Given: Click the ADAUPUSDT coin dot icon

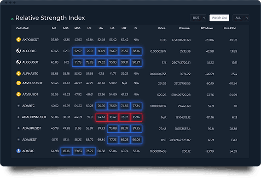Looking at the screenshot, I should (18, 128).
